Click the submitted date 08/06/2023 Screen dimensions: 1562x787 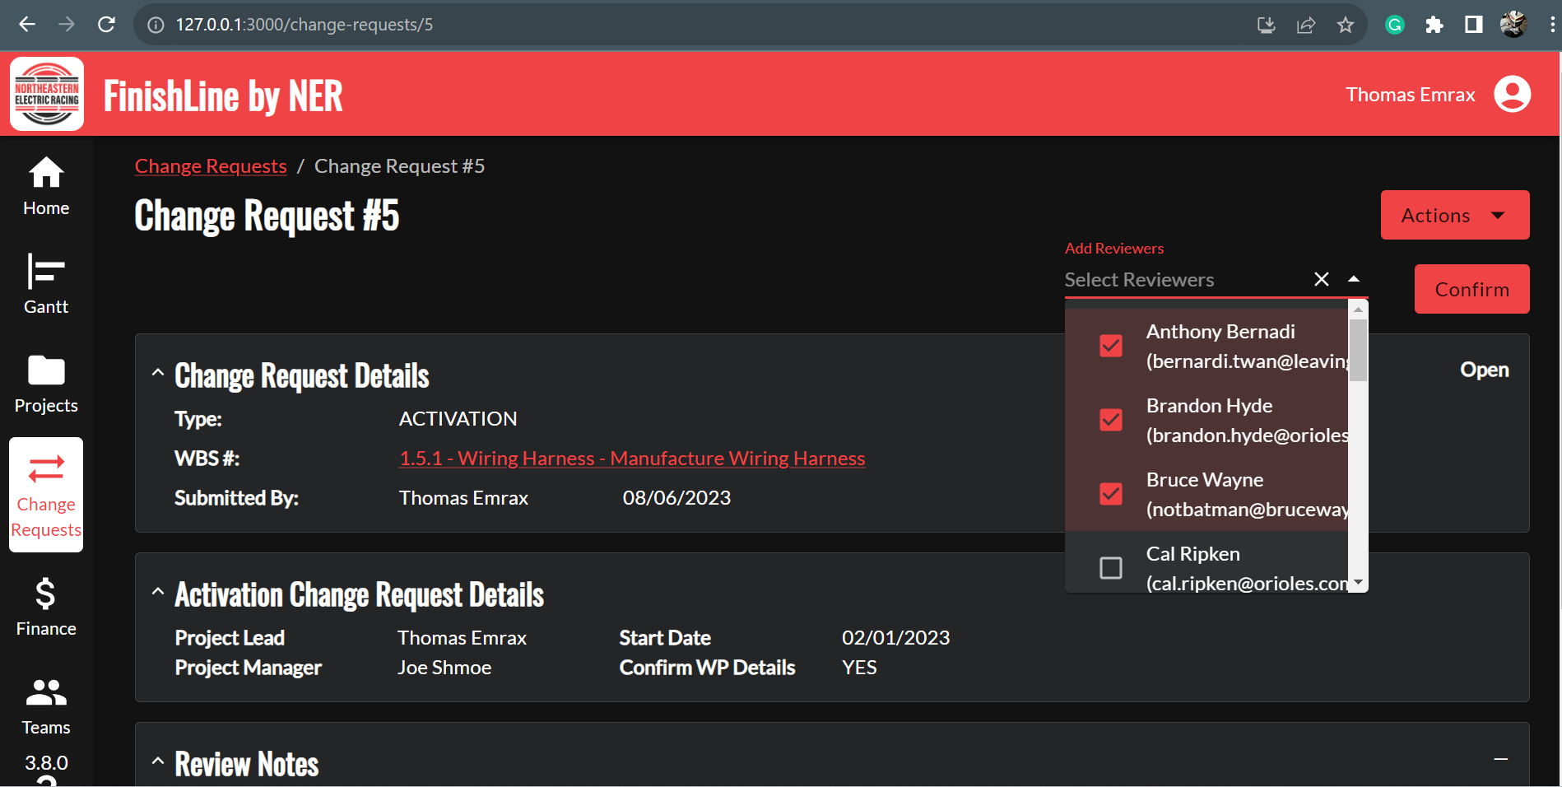676,498
